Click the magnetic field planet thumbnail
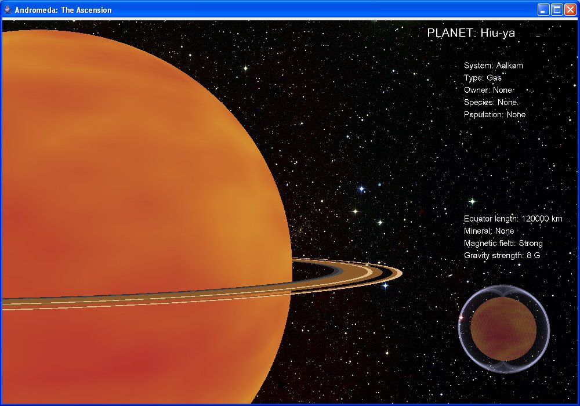This screenshot has height=406, width=580. click(503, 329)
